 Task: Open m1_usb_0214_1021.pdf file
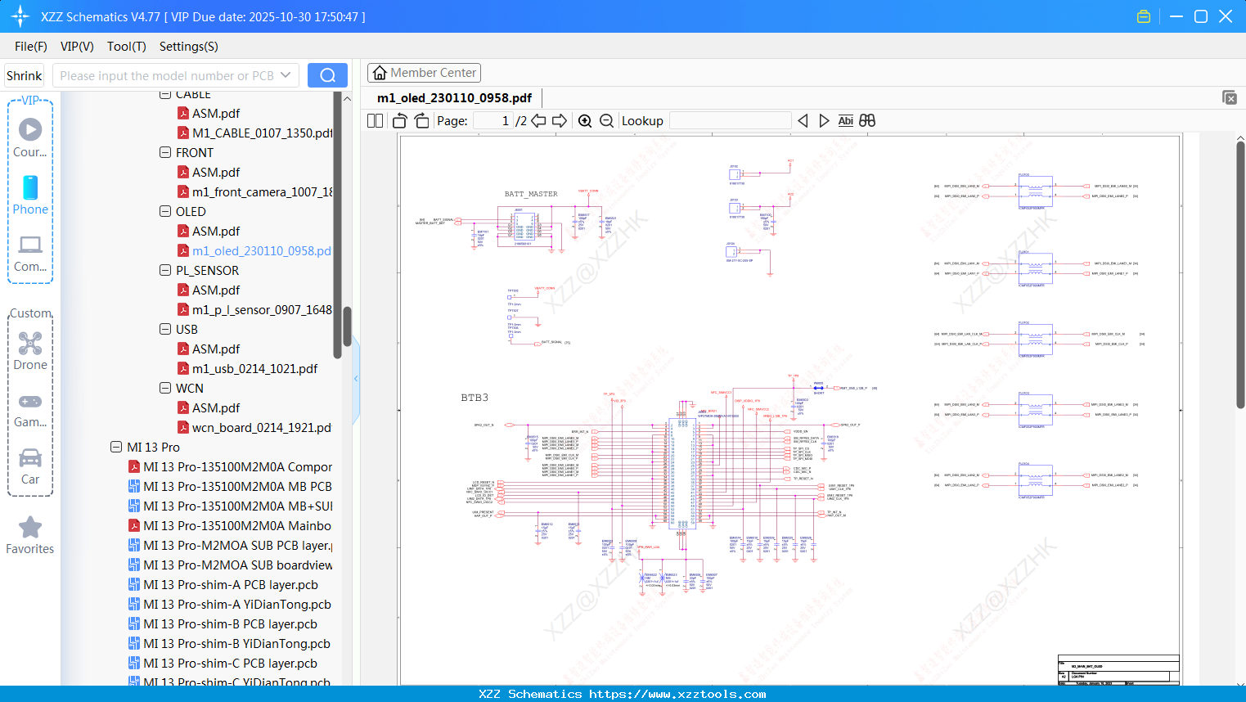tap(254, 369)
